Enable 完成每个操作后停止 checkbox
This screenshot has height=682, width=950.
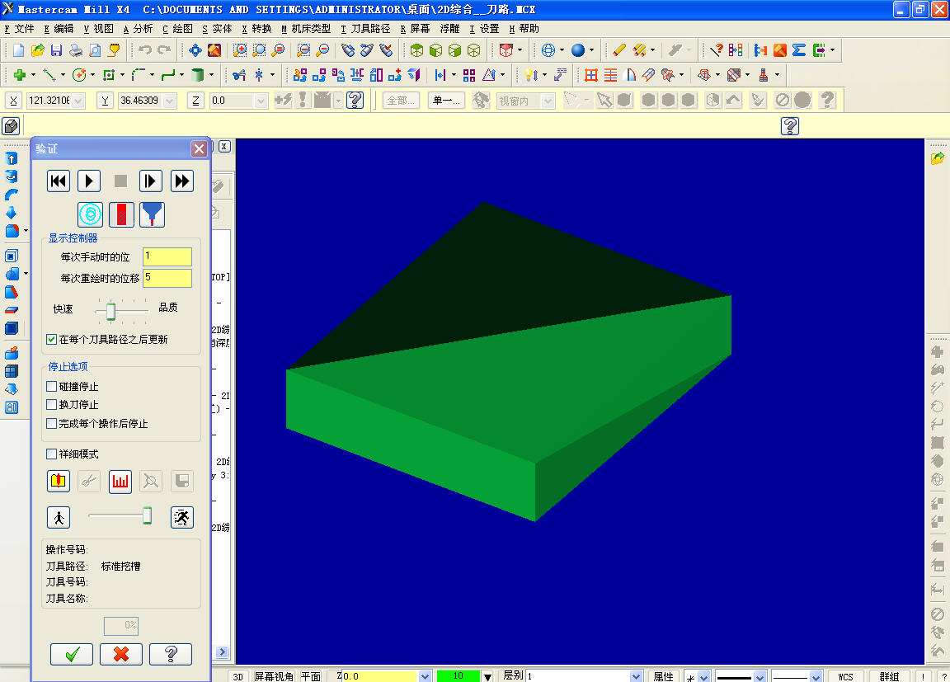click(x=51, y=423)
